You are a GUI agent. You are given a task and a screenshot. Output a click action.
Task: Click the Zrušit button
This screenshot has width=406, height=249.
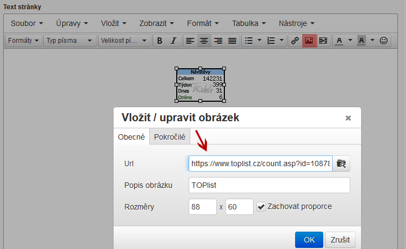[x=341, y=240]
